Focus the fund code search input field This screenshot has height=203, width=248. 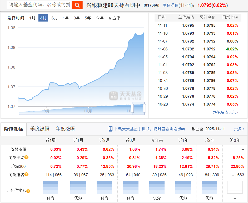coord(39,5)
